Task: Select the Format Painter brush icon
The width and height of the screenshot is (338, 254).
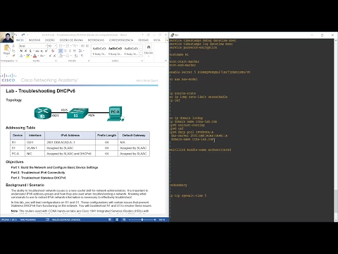Action: (x=13, y=56)
